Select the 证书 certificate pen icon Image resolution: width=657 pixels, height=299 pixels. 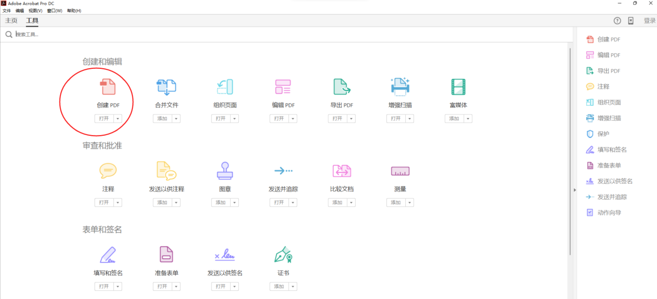(283, 255)
